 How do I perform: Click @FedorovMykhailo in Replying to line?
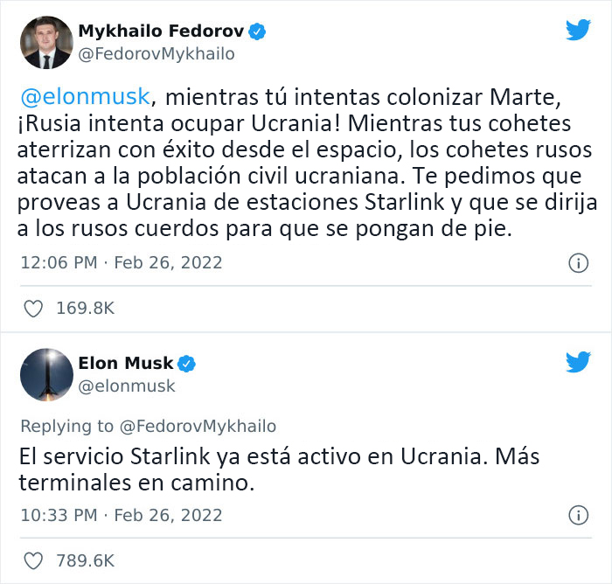pyautogui.click(x=198, y=426)
